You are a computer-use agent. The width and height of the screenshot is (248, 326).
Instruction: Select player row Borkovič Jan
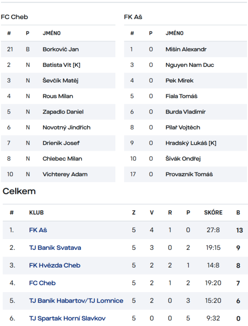pos(58,49)
